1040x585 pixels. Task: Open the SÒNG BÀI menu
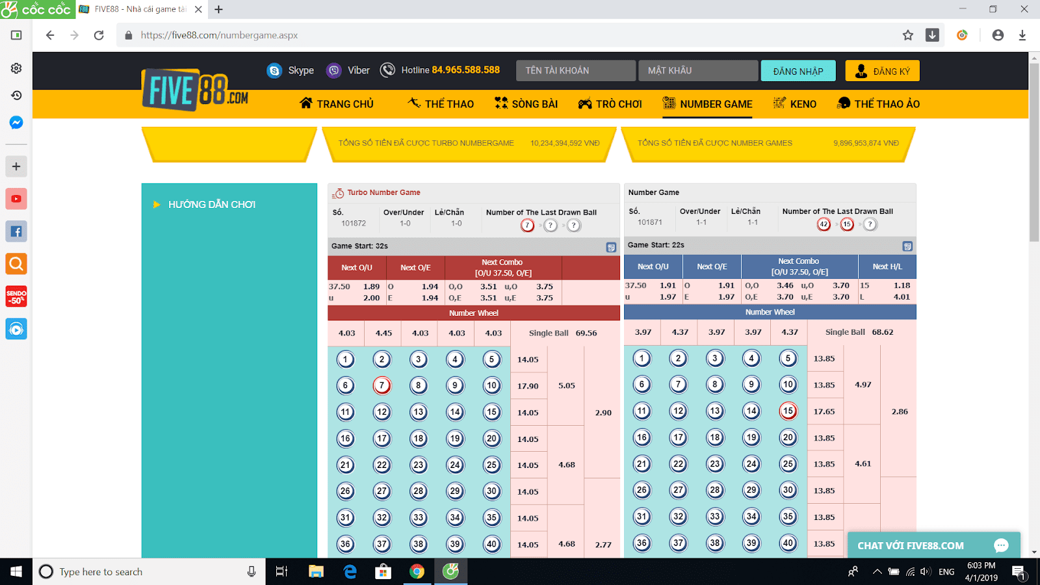point(526,104)
